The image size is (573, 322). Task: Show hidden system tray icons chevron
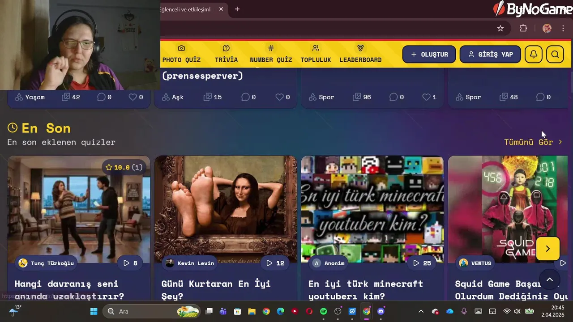pos(421,311)
